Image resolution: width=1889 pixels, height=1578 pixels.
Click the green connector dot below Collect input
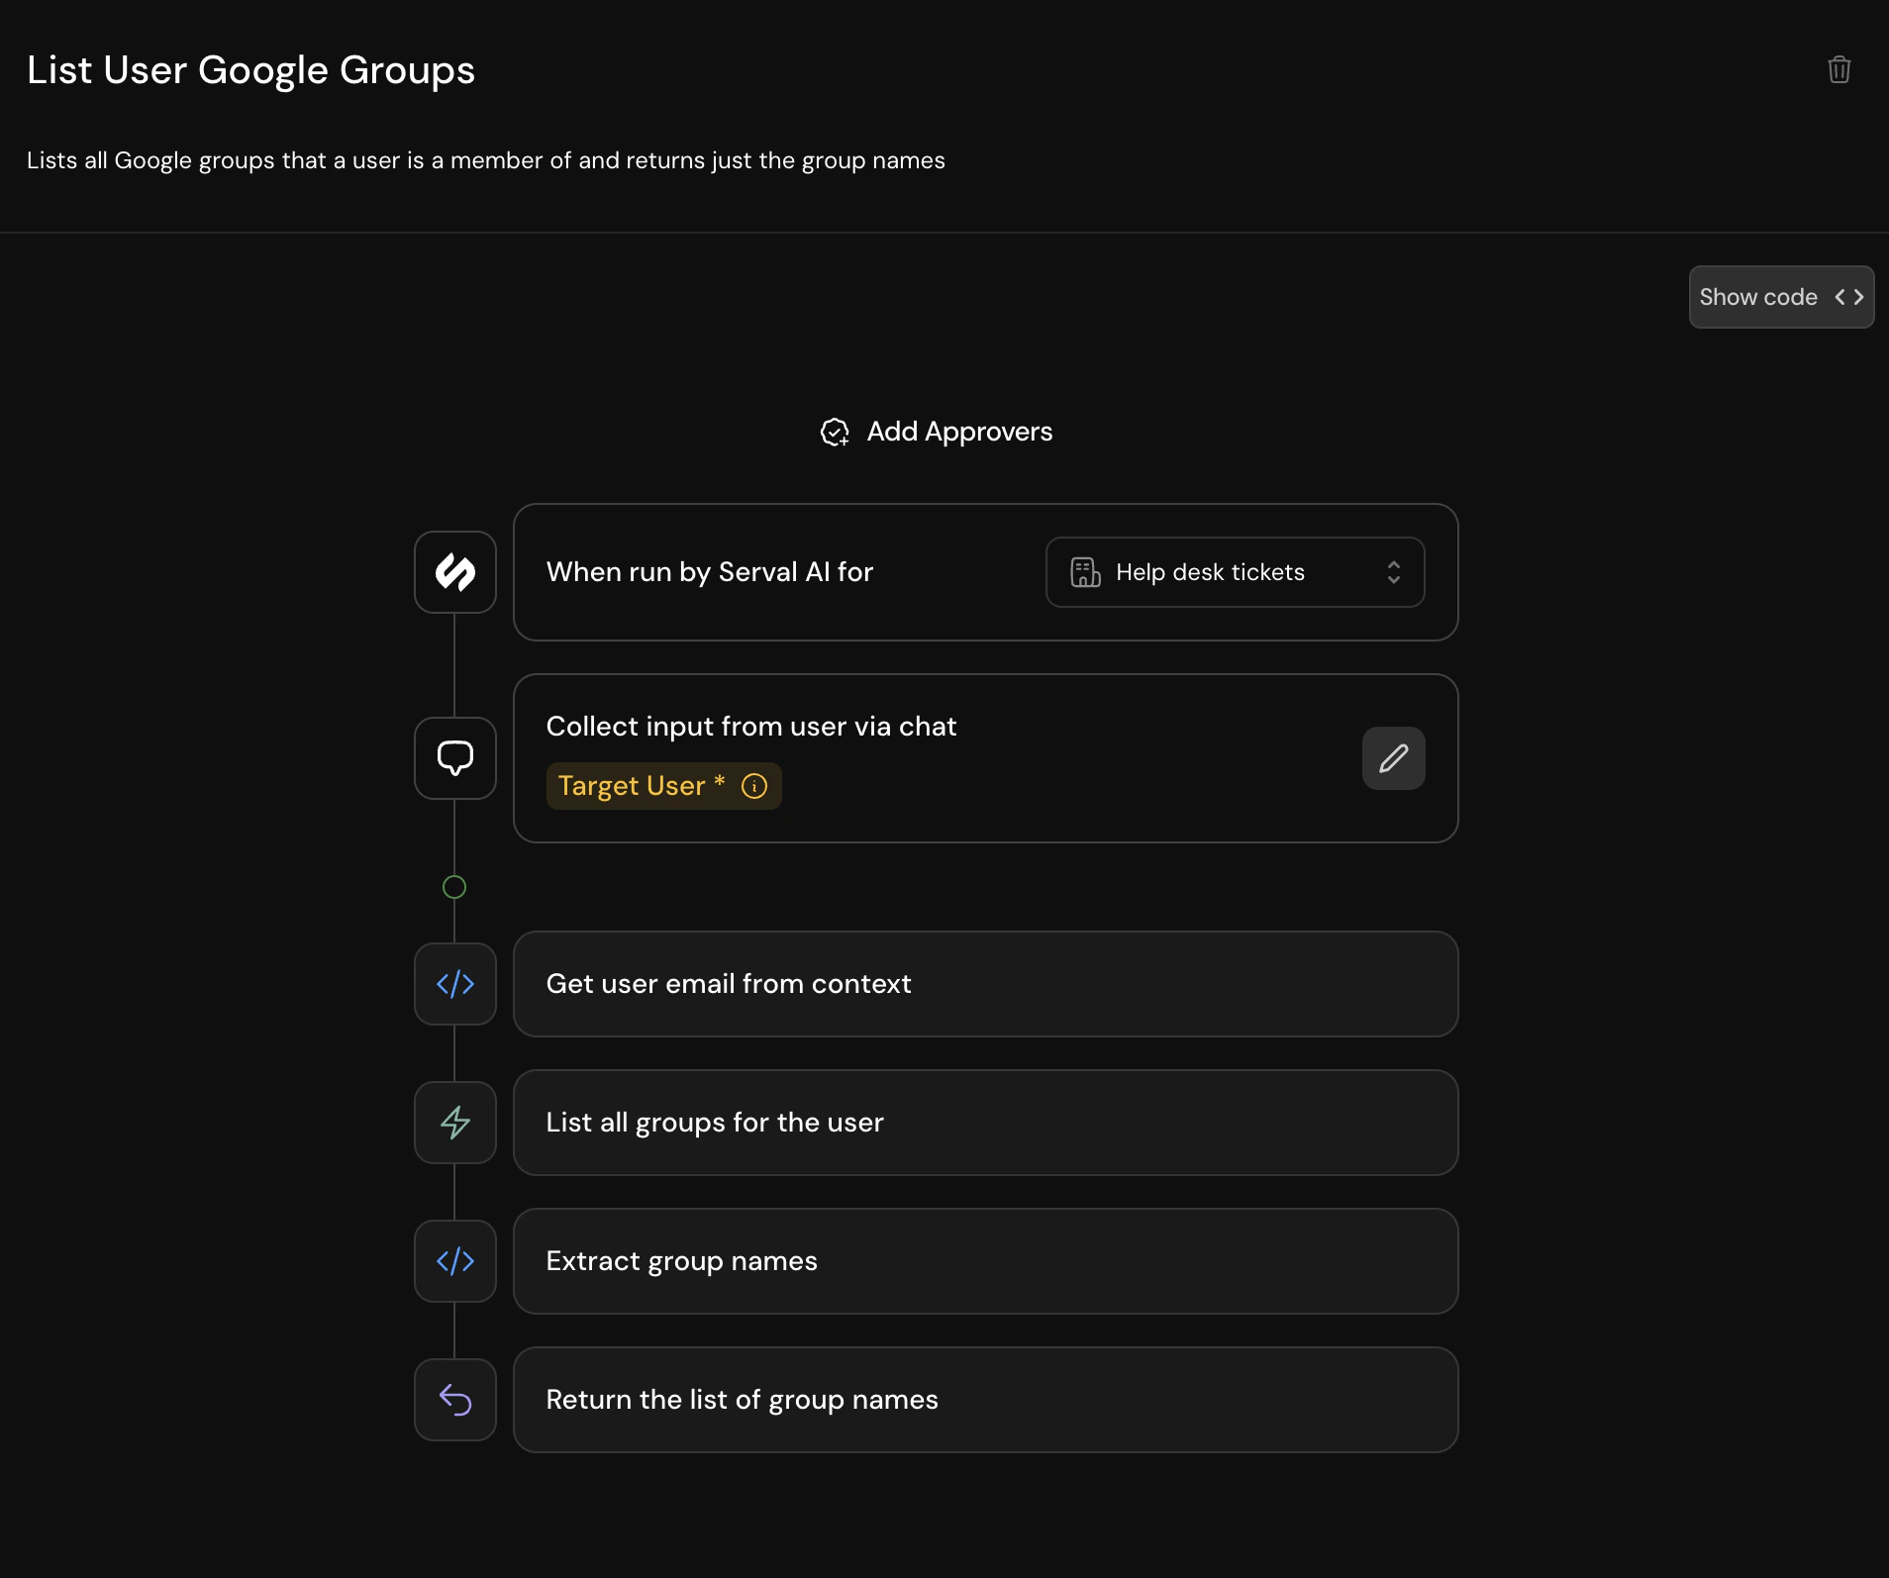(454, 886)
